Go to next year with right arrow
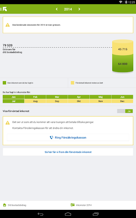This screenshot has height=218, width=136. (79, 9)
